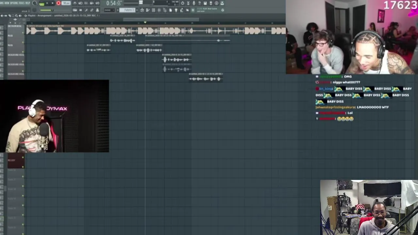Viewport: 418px width, 235px height.
Task: Open the Channel rack icon
Action: tap(153, 10)
